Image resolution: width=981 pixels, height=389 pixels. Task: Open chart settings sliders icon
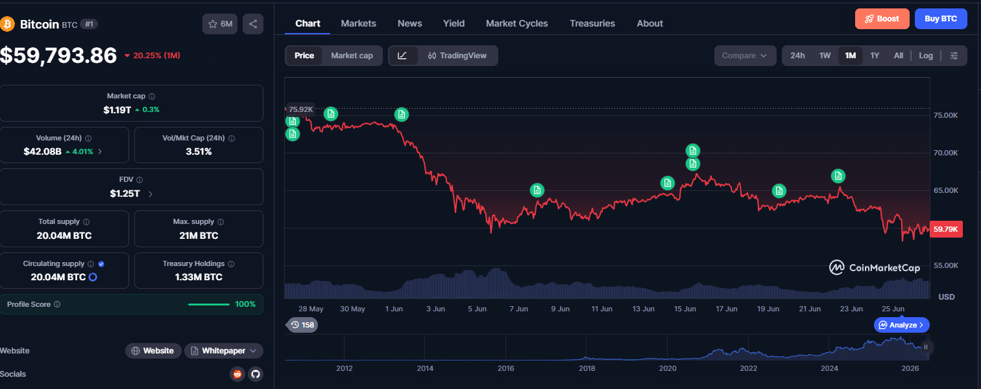click(954, 56)
